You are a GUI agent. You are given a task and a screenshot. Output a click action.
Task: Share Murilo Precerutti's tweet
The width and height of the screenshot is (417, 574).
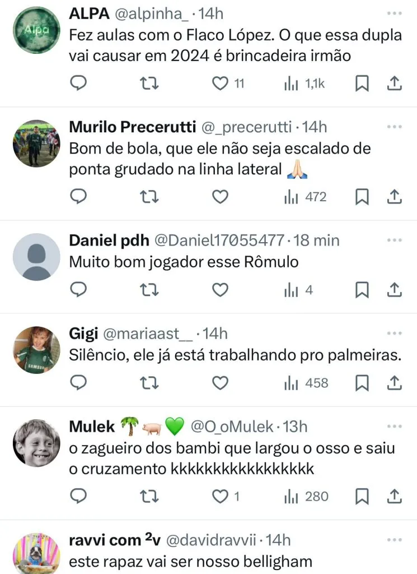coord(394,197)
